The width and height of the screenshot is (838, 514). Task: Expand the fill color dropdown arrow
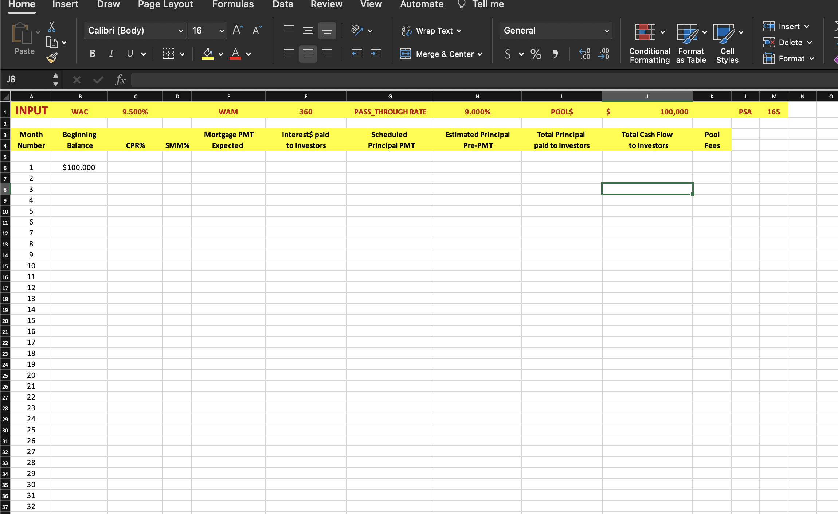221,54
